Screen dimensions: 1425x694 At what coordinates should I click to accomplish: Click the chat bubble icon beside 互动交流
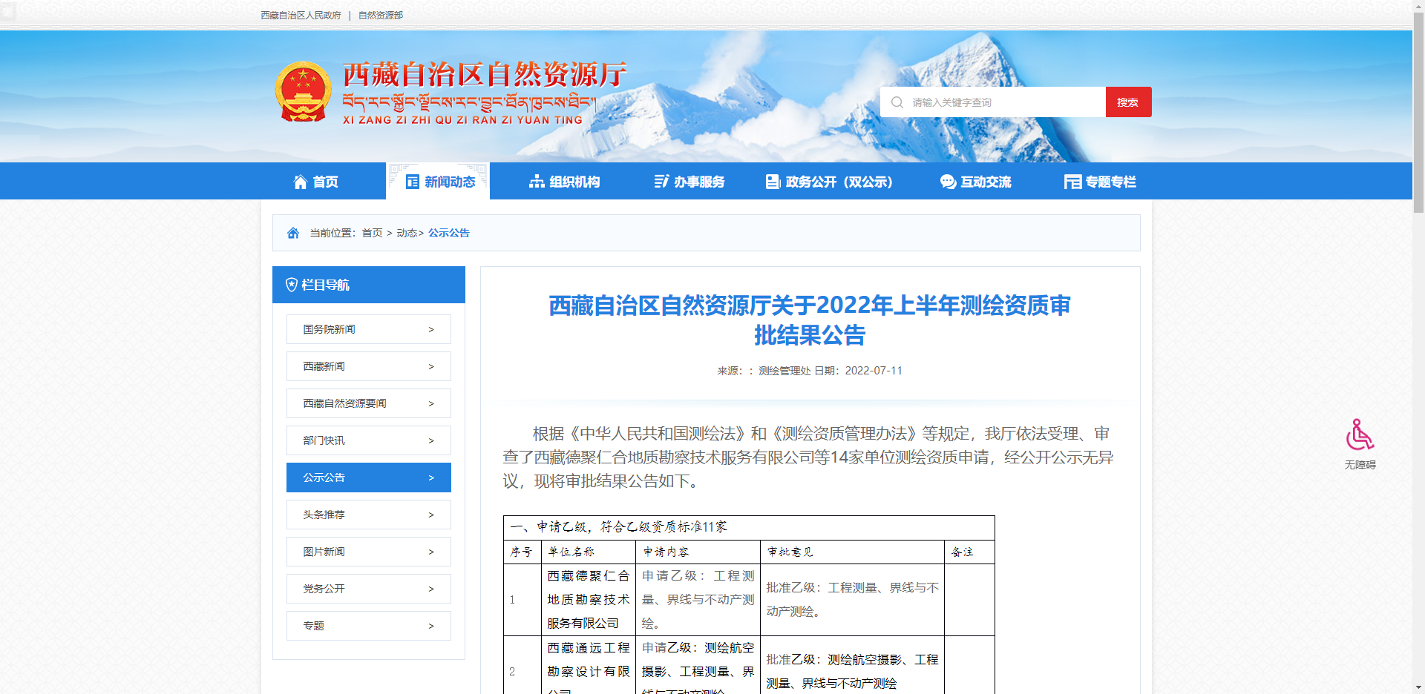coord(948,182)
